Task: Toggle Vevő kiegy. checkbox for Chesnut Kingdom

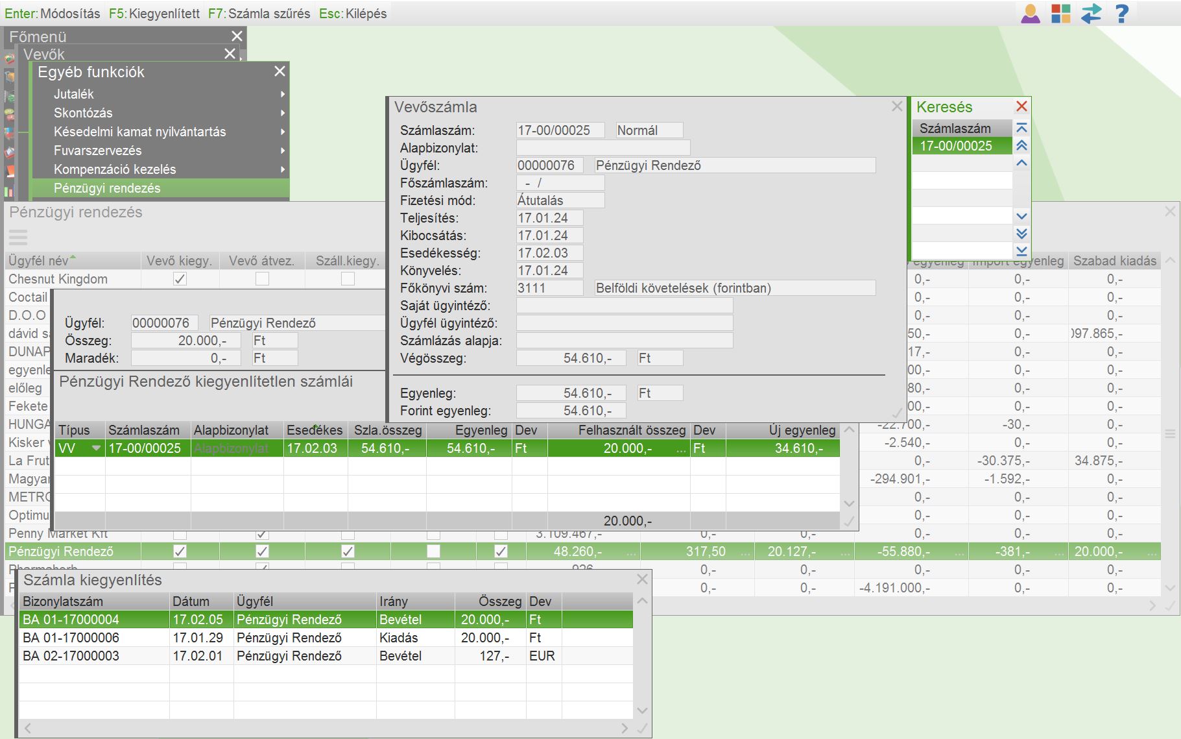Action: pos(180,279)
